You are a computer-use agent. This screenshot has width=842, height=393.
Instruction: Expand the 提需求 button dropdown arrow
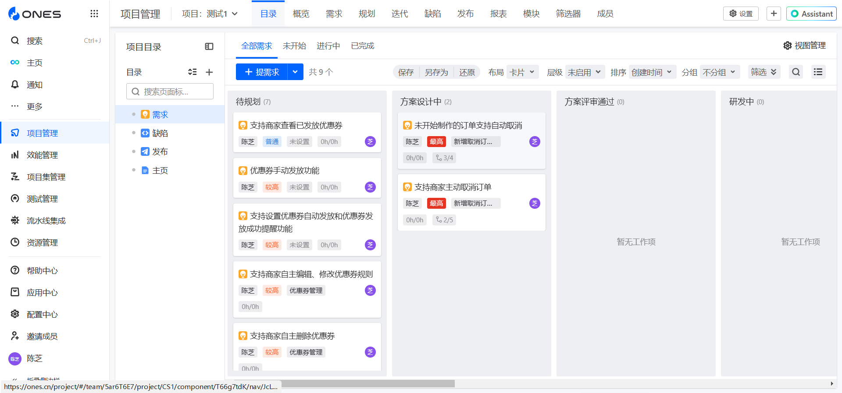(x=295, y=72)
